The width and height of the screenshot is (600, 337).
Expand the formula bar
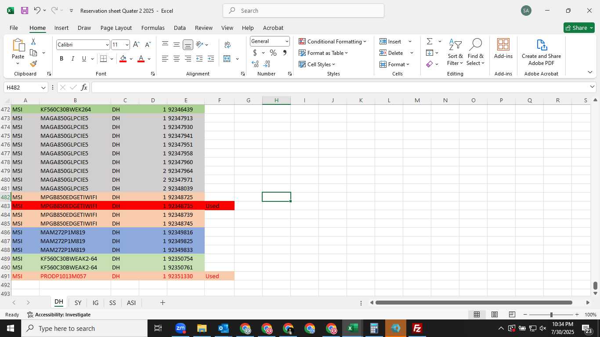click(592, 87)
